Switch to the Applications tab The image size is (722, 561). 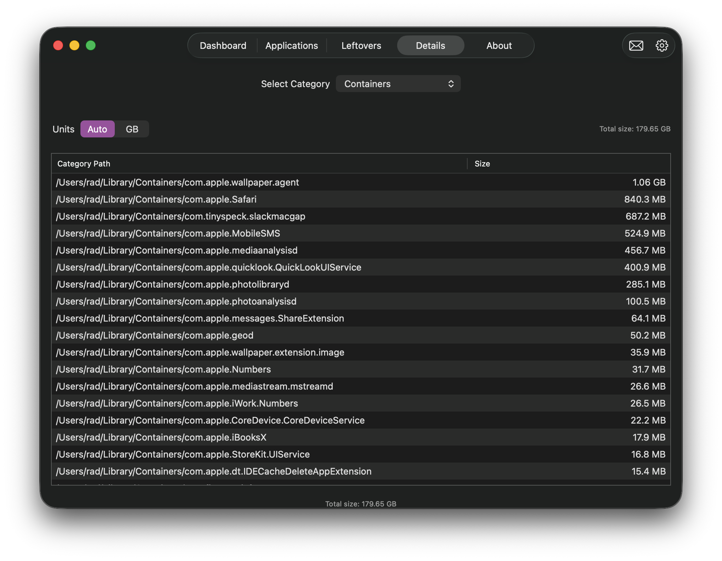click(x=292, y=46)
